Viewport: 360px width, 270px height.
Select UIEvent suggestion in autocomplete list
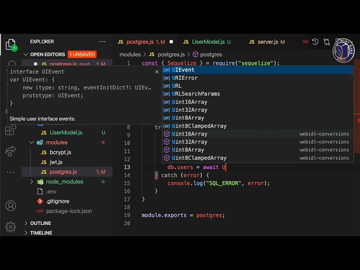(x=258, y=70)
